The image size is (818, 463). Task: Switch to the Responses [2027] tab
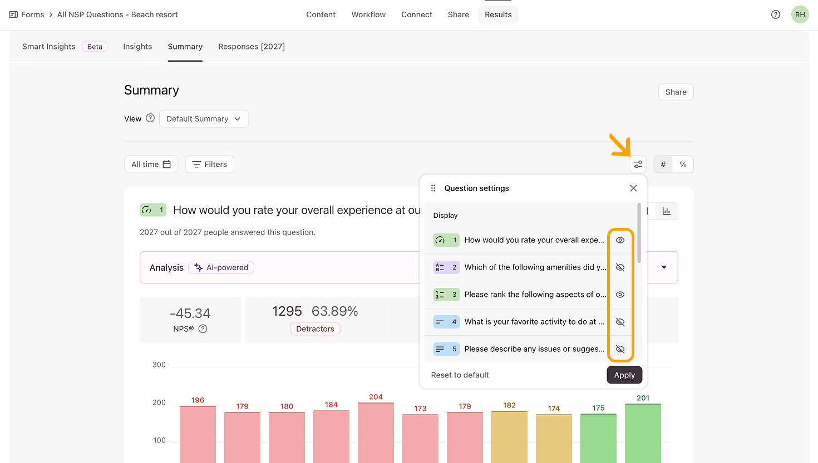point(251,47)
